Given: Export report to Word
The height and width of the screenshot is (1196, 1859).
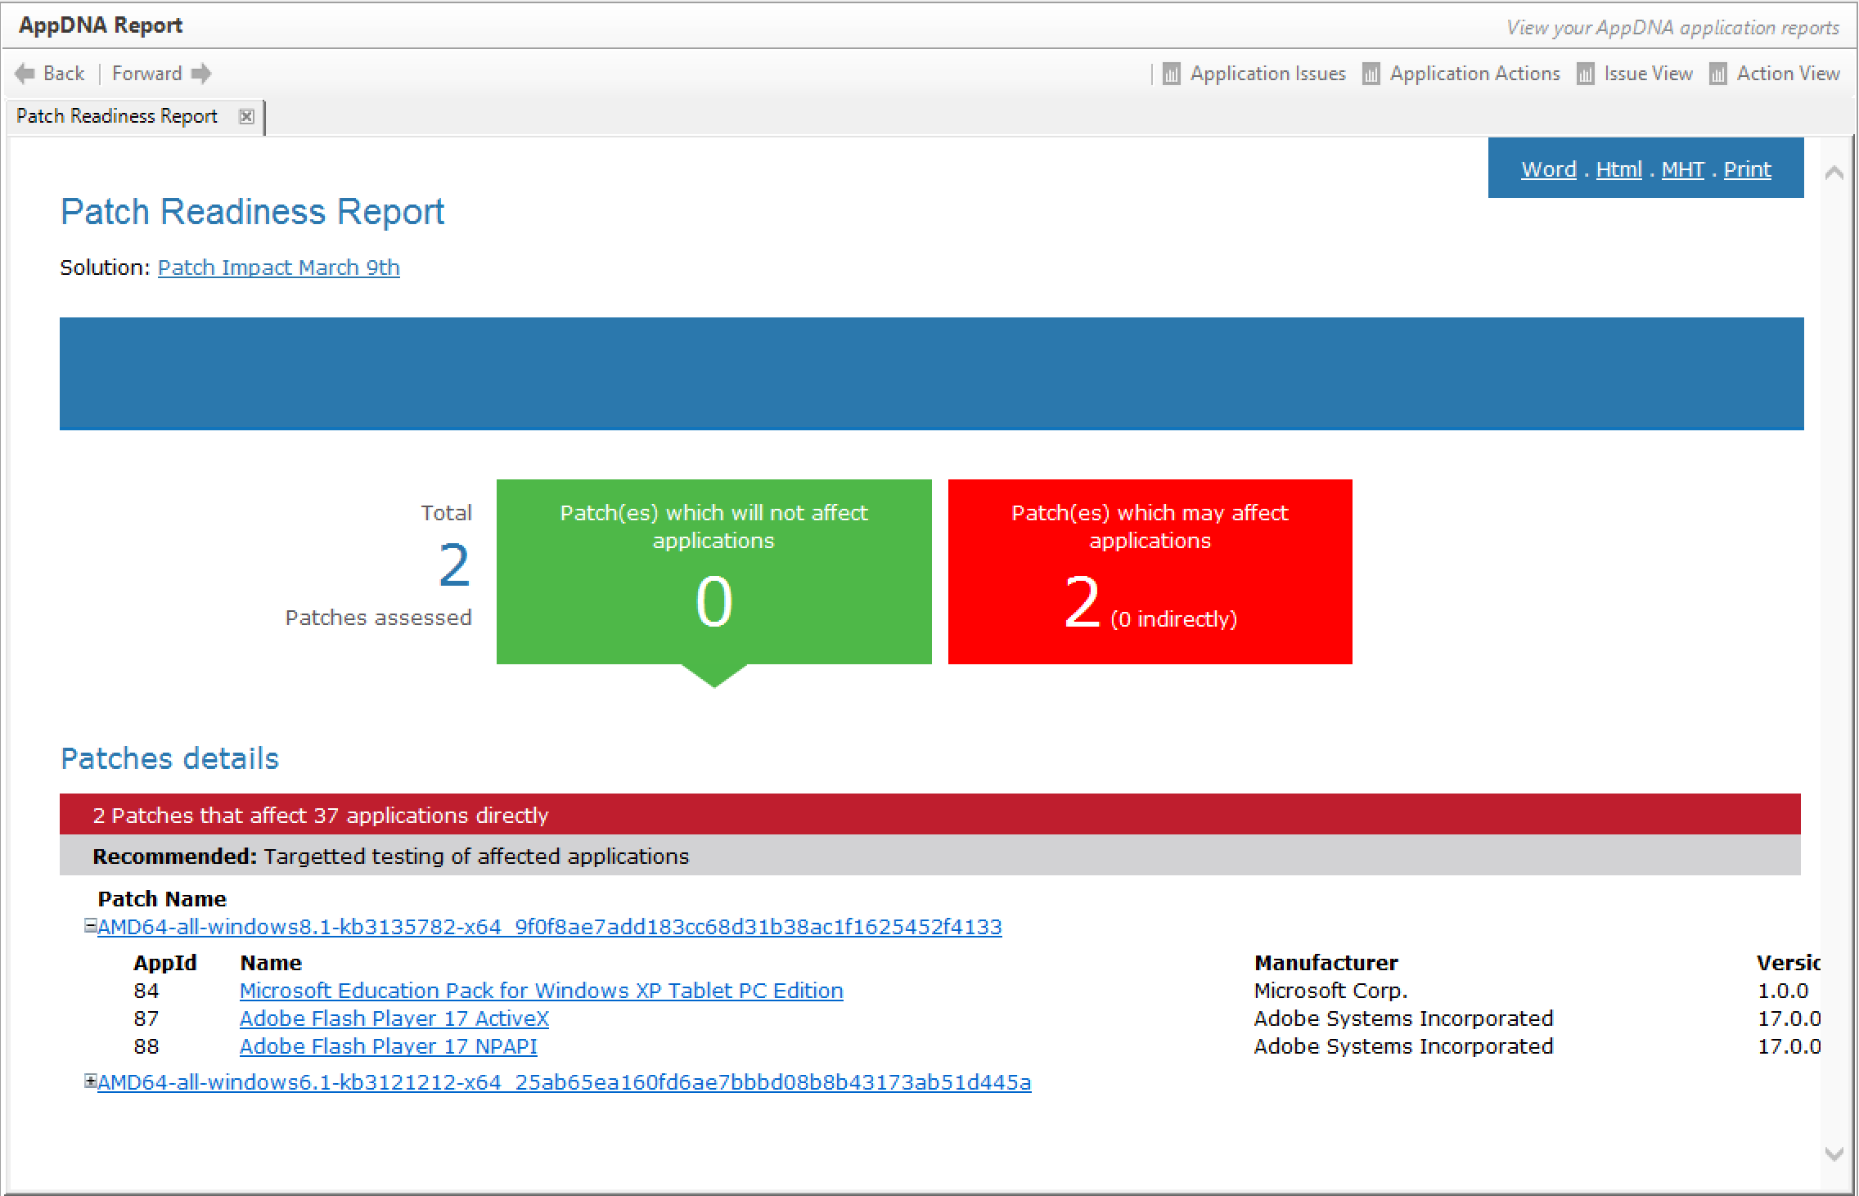Looking at the screenshot, I should pyautogui.click(x=1548, y=169).
